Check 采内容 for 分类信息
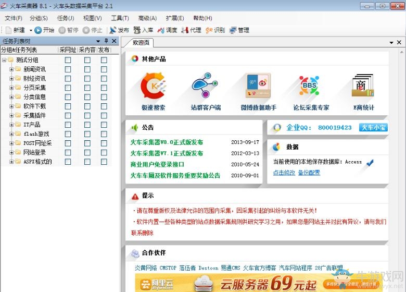This screenshot has height=292, width=406. [87, 97]
